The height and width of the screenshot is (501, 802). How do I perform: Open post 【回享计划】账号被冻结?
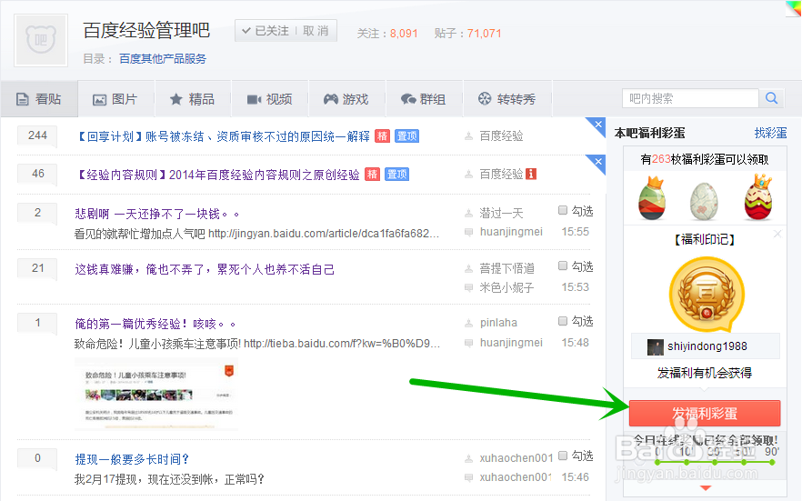pos(223,136)
